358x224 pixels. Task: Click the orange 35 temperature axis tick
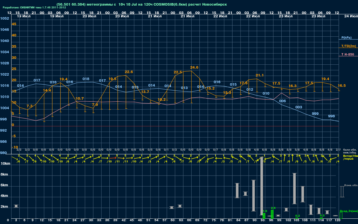pyautogui.click(x=14, y=46)
